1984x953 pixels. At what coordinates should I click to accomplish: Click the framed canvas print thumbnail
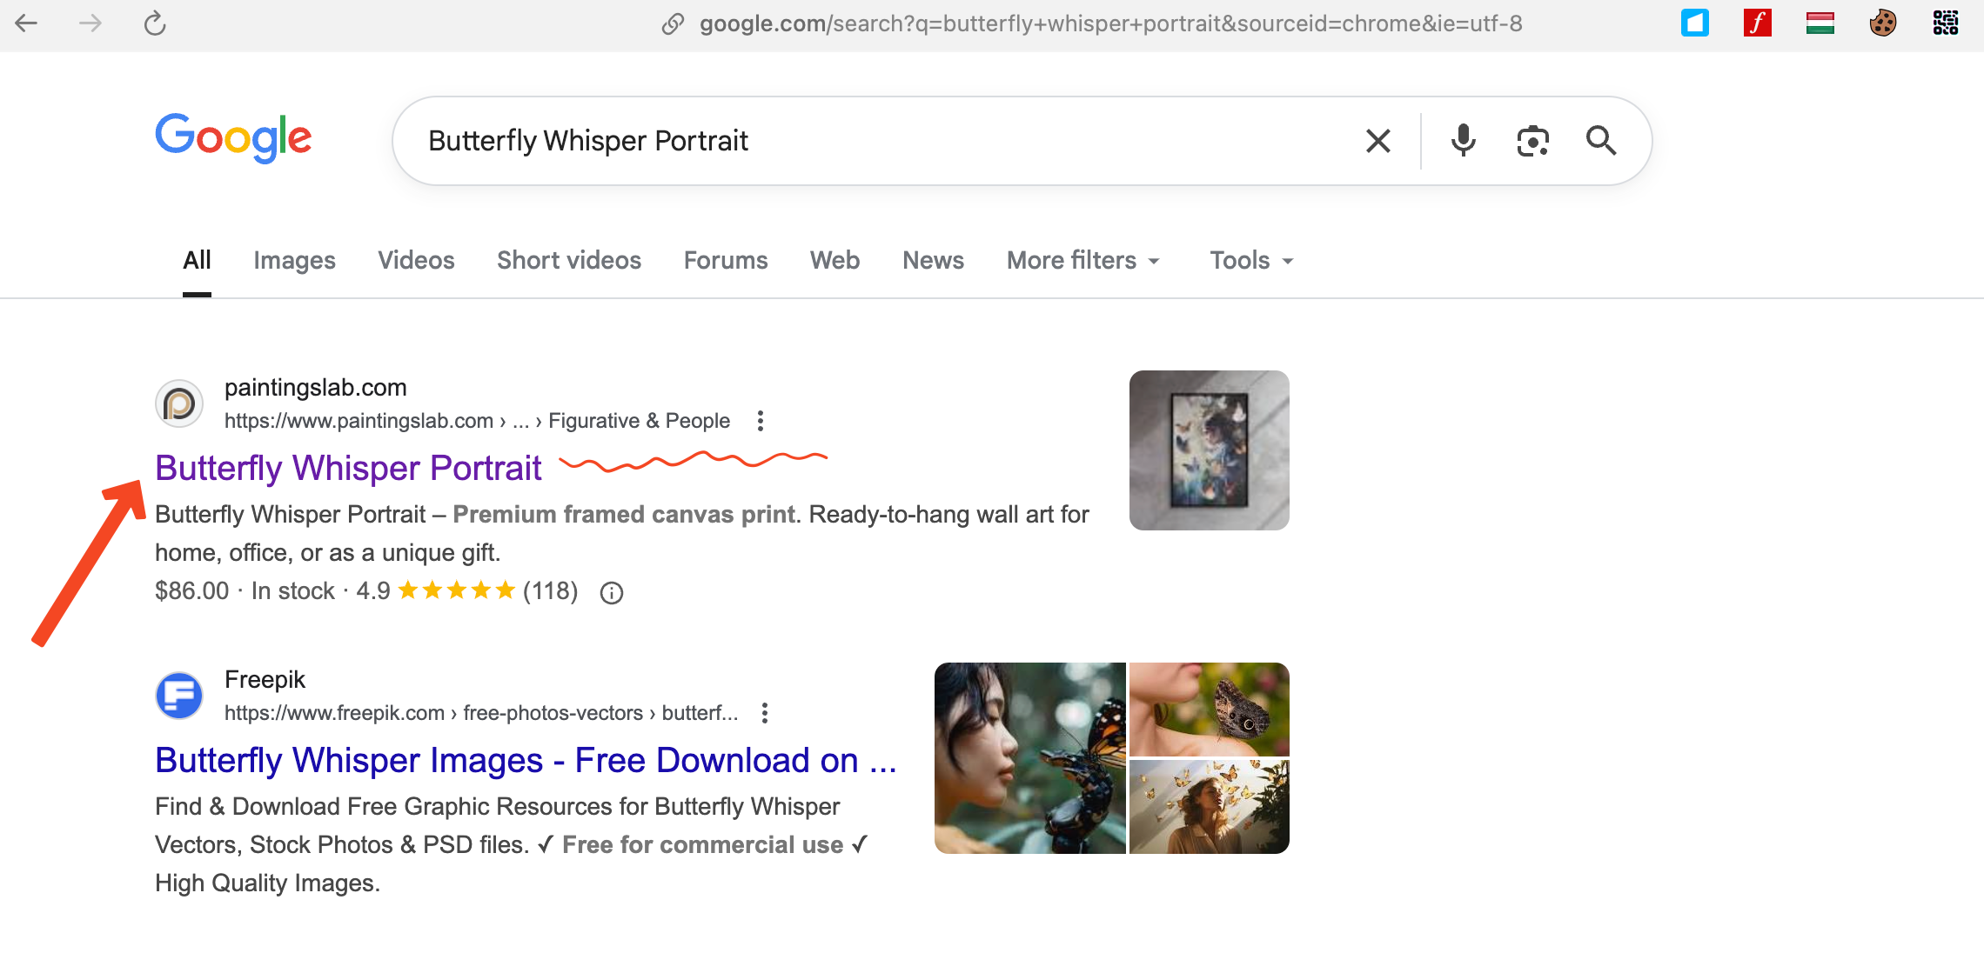click(1209, 450)
